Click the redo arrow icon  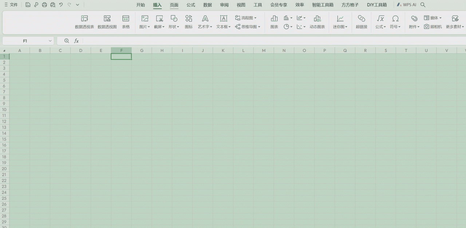pos(69,5)
